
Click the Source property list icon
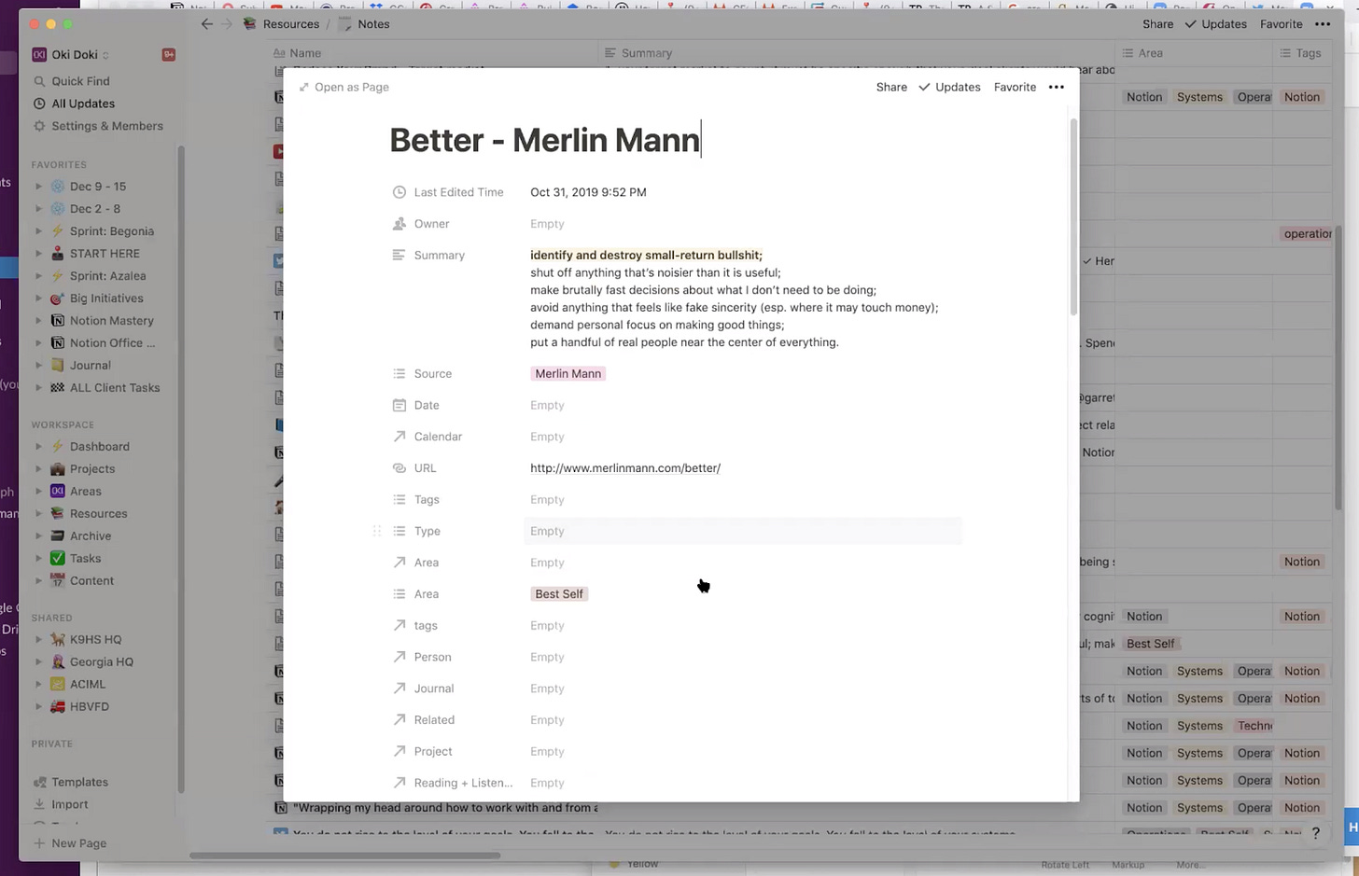(399, 373)
